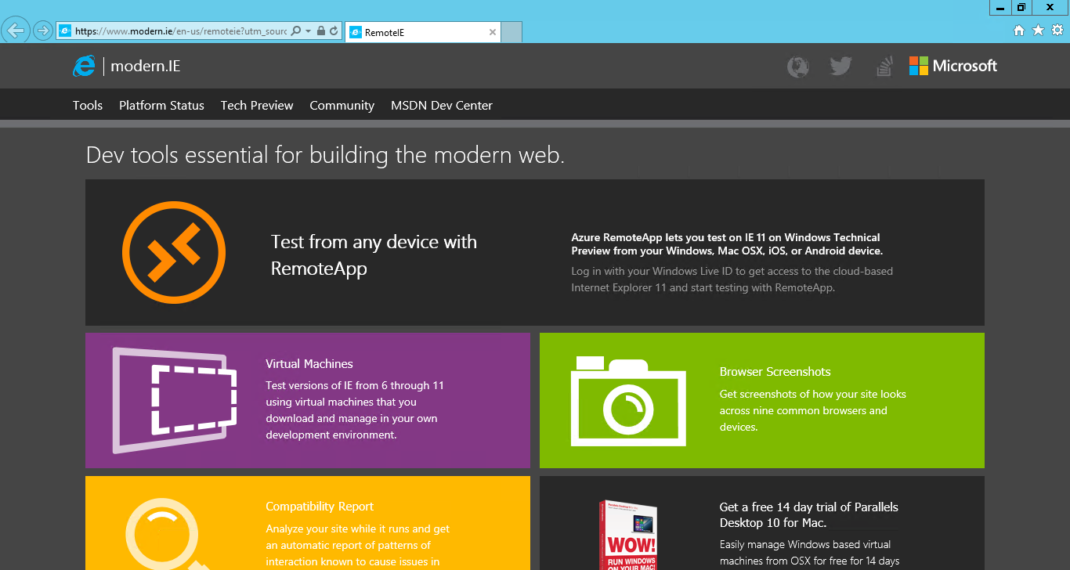Open the Community navigation item

[x=342, y=105]
